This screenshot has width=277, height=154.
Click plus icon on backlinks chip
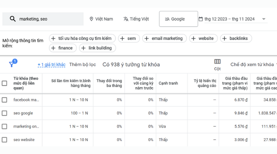pos(224,38)
